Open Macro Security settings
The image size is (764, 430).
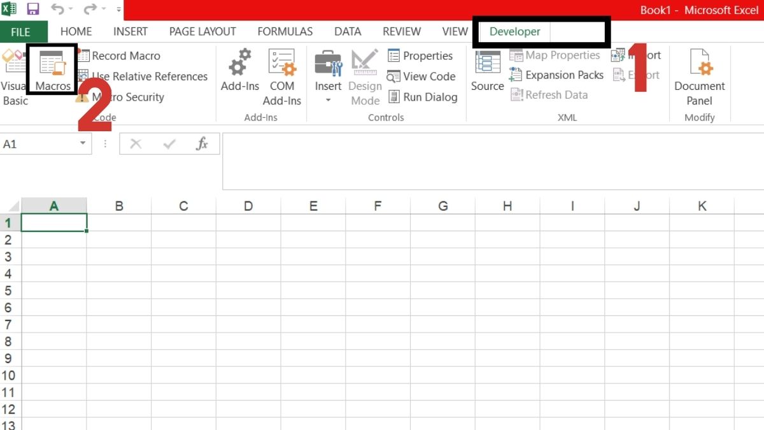(121, 97)
